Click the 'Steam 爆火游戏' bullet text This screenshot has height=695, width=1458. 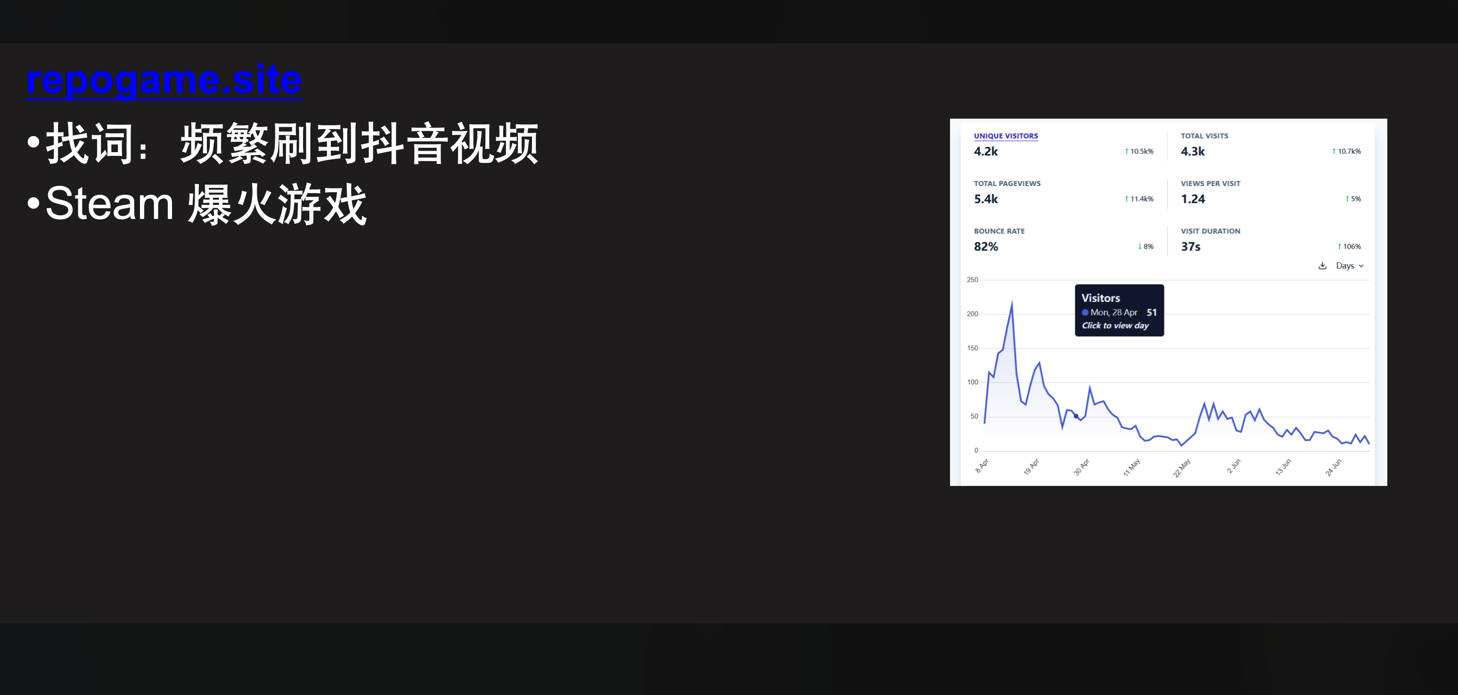click(205, 204)
